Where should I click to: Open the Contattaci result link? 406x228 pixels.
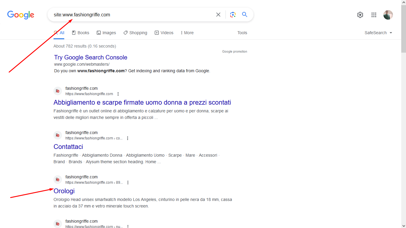pos(68,147)
